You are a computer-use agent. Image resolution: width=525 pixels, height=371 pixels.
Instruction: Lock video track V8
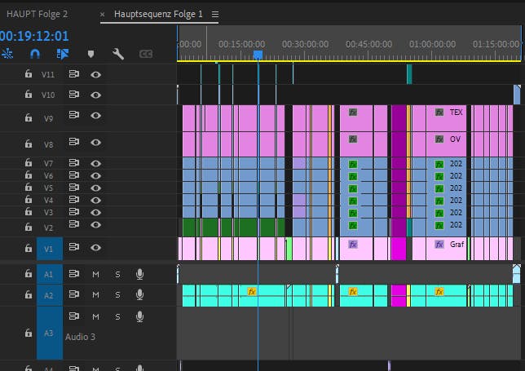(29, 144)
